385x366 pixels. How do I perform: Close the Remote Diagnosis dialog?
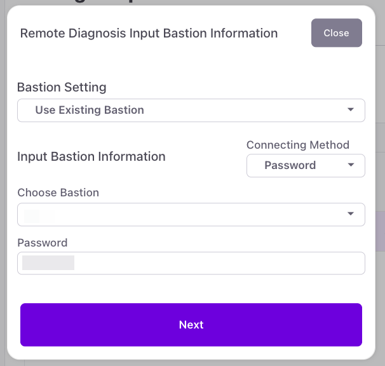(x=336, y=33)
